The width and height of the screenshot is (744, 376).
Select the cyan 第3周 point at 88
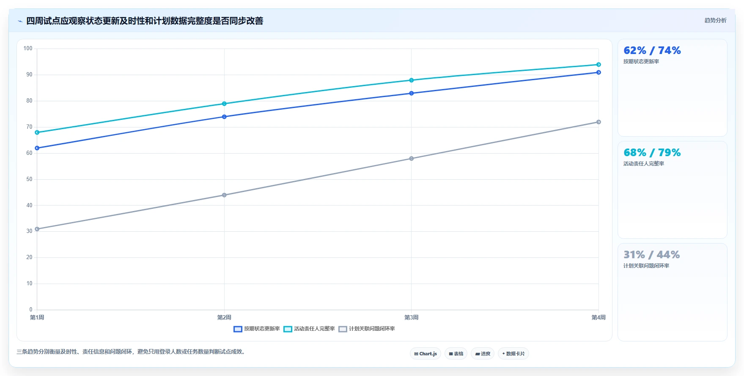pos(412,80)
